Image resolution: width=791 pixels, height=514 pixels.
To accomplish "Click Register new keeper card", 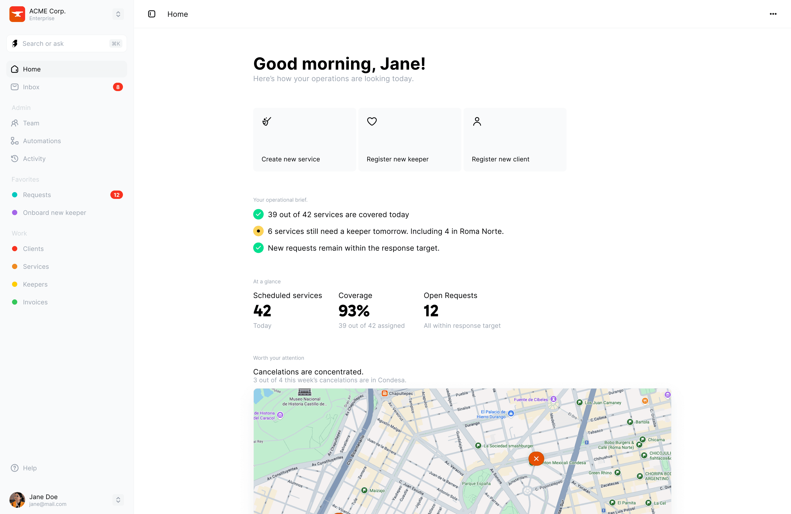I will click(410, 140).
